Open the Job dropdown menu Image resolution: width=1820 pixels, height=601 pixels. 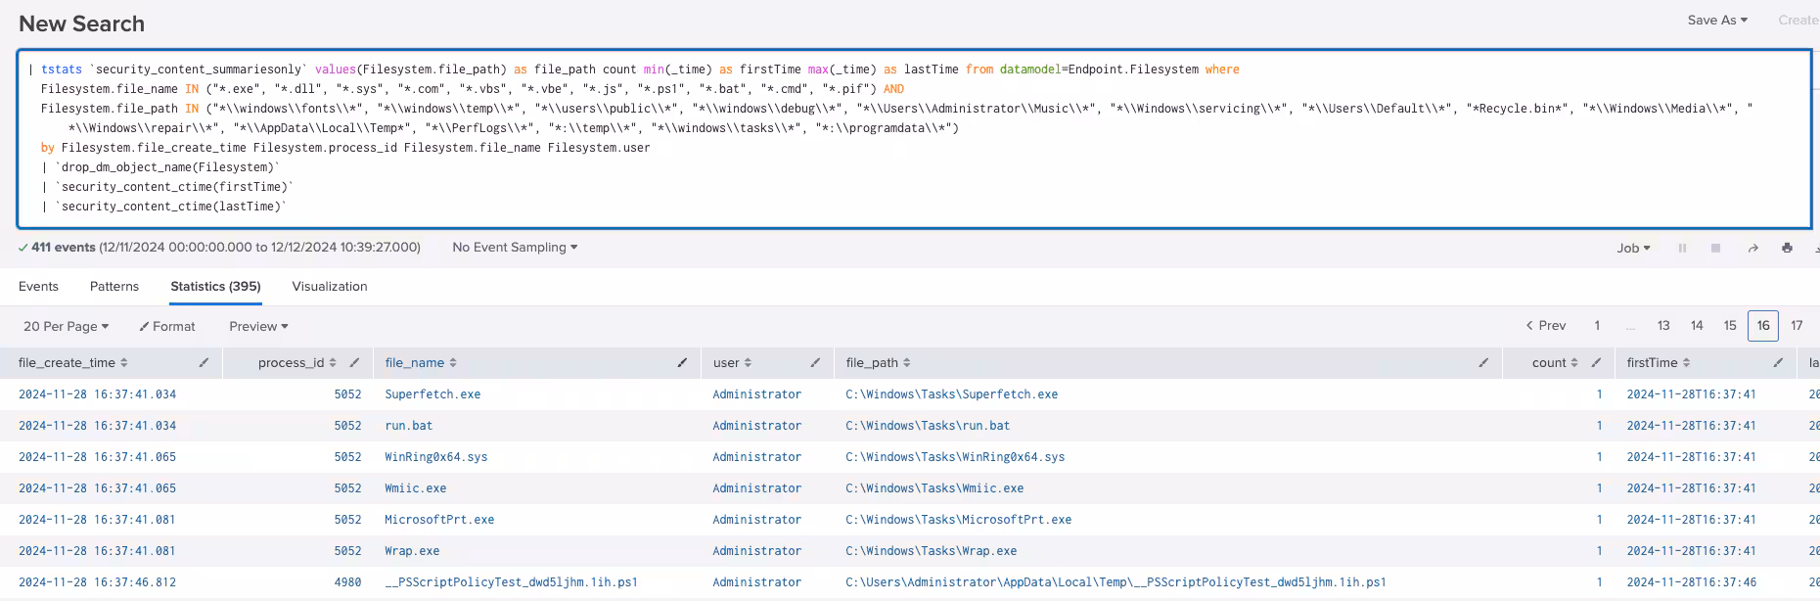pos(1633,249)
